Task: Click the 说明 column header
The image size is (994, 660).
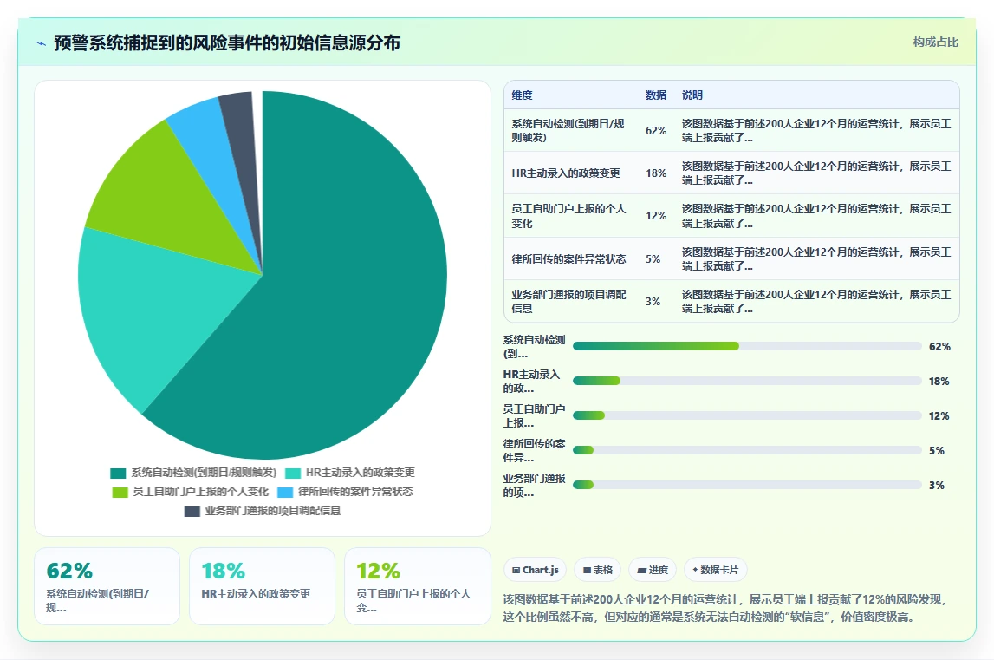Action: point(692,95)
